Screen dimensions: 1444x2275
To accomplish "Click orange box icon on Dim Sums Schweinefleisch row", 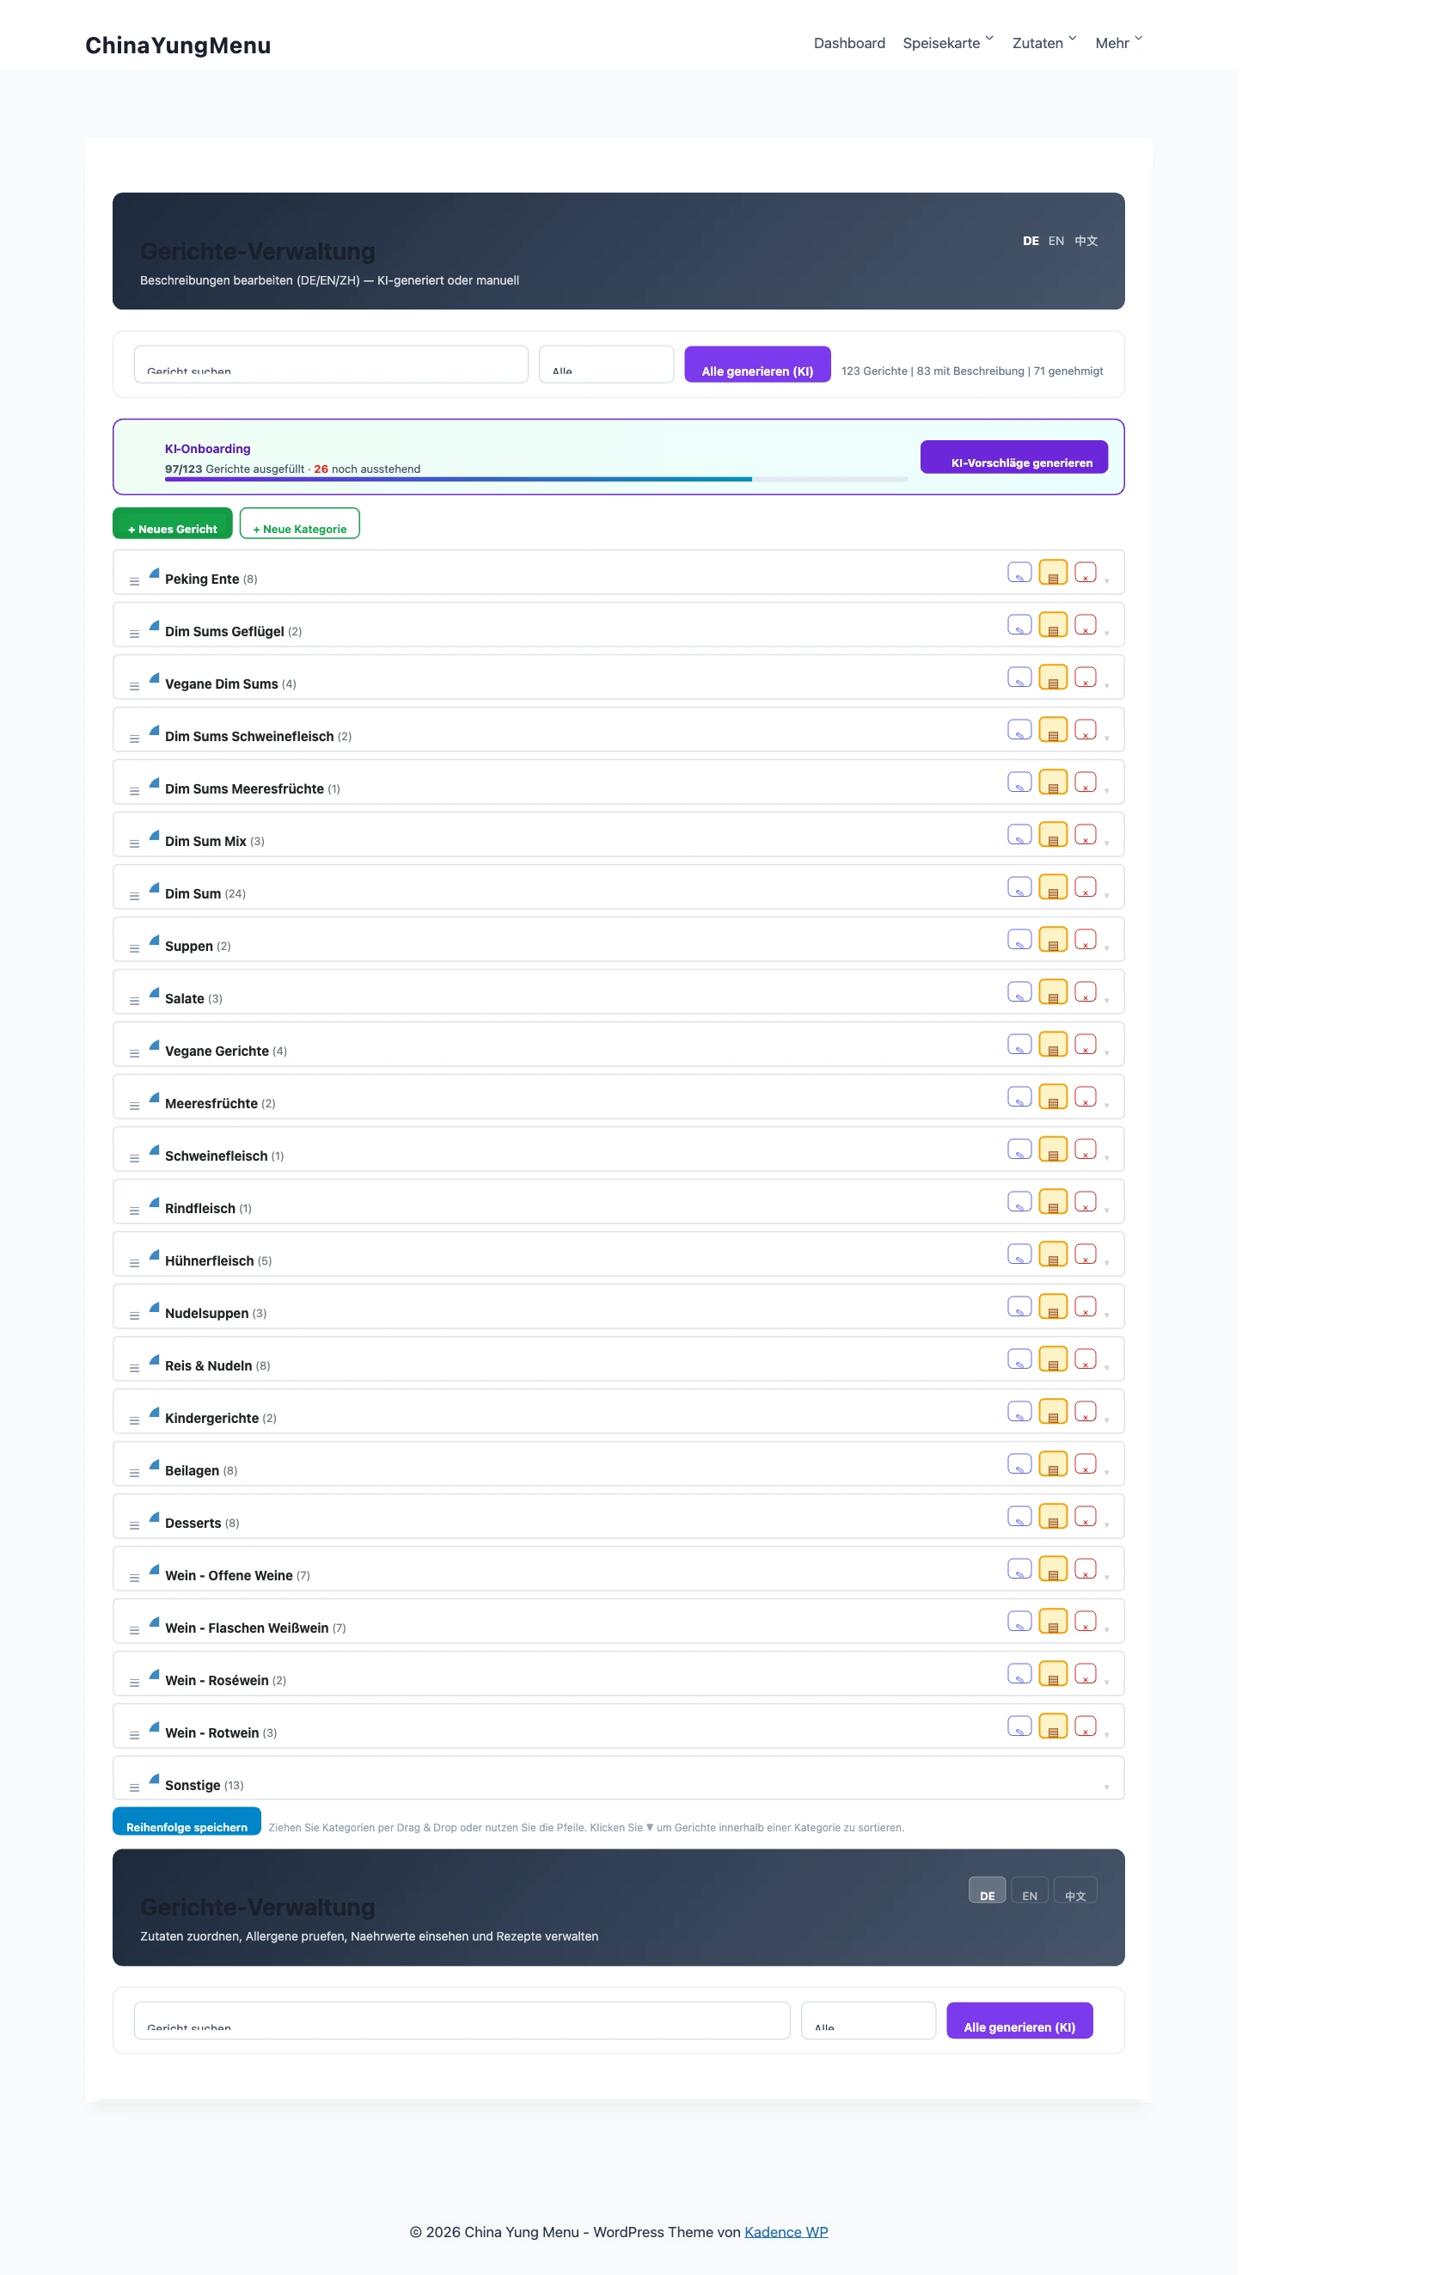I will click(x=1052, y=730).
